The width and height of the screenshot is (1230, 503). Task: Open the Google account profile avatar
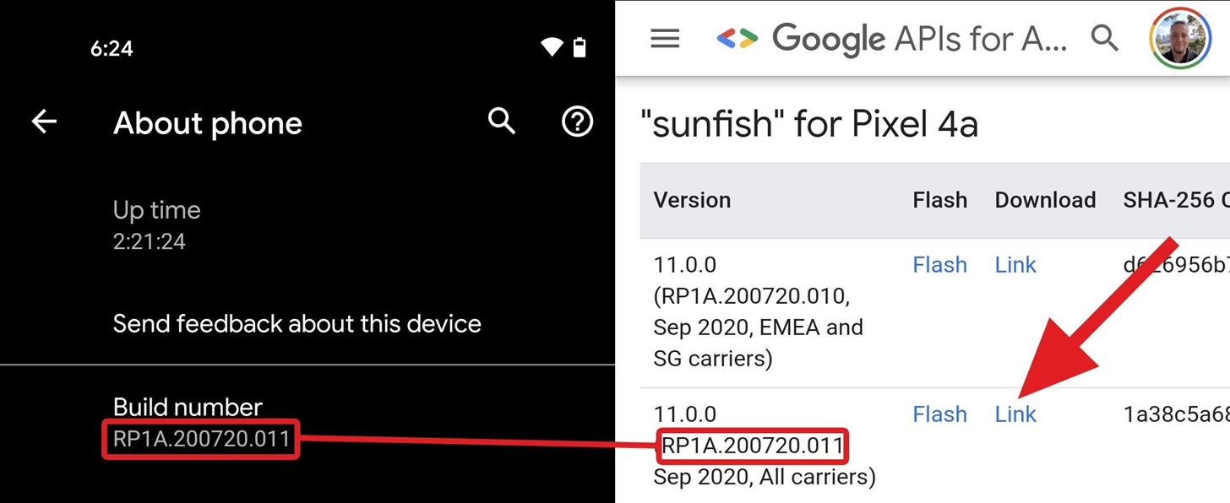coord(1180,38)
